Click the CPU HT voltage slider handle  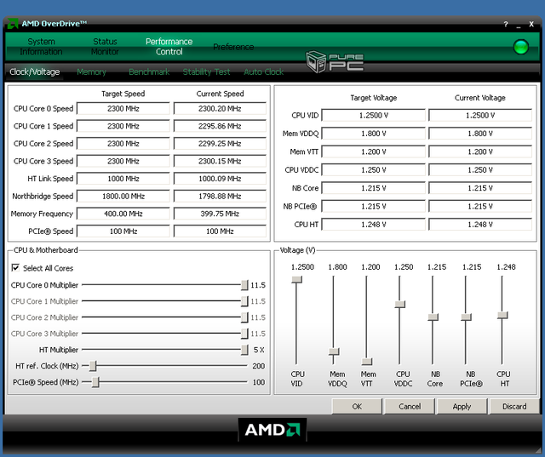502,316
